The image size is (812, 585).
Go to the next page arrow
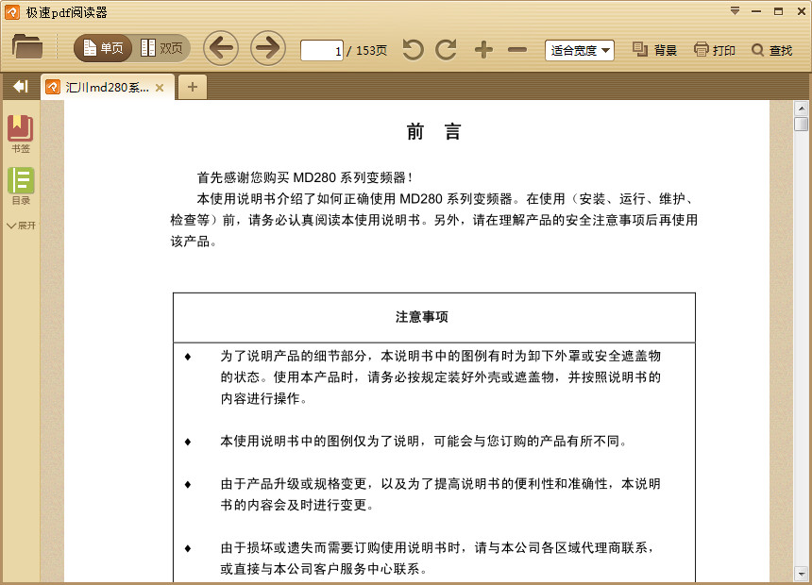(268, 49)
